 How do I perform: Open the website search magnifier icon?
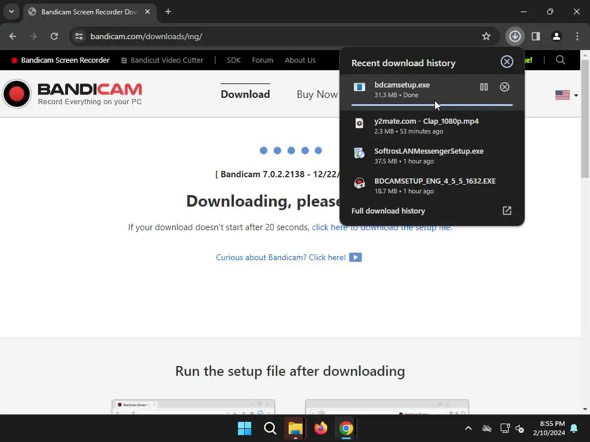560,60
